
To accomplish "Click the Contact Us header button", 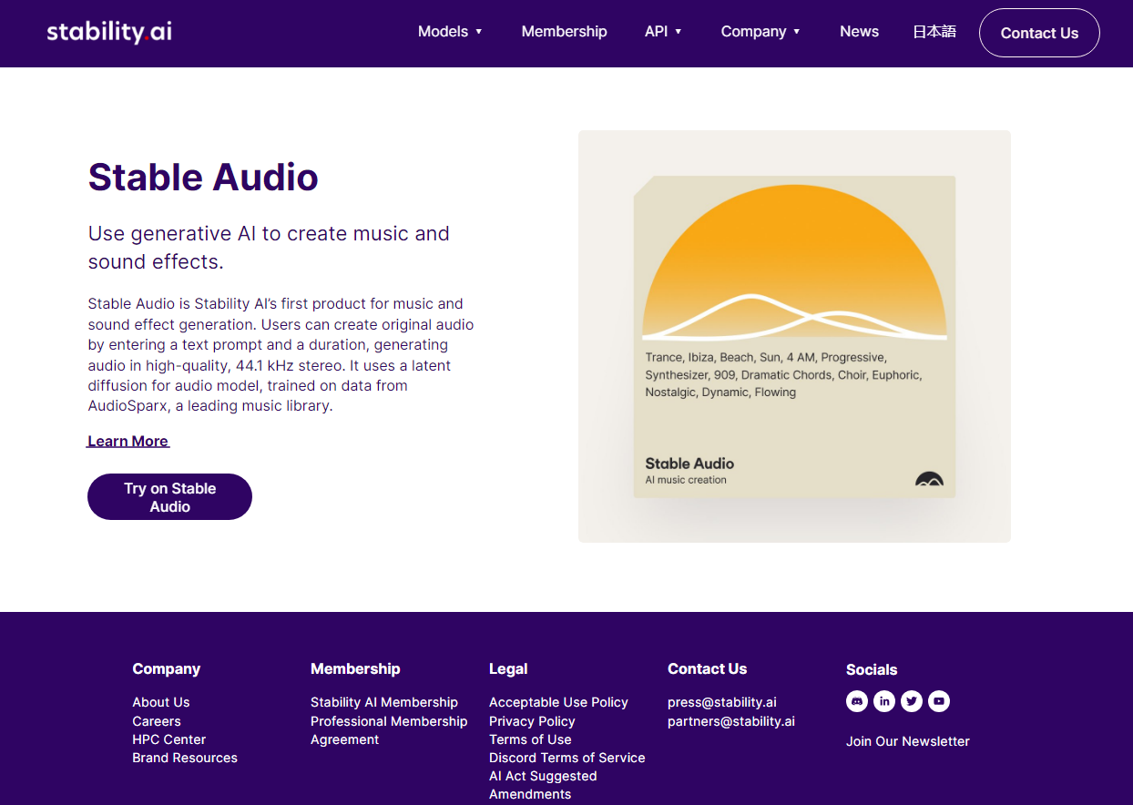I will coord(1039,33).
